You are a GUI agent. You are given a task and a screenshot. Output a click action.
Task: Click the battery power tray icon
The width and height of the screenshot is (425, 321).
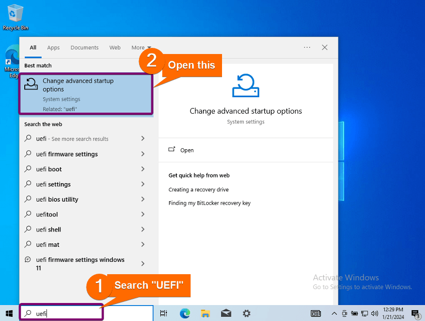pyautogui.click(x=354, y=313)
